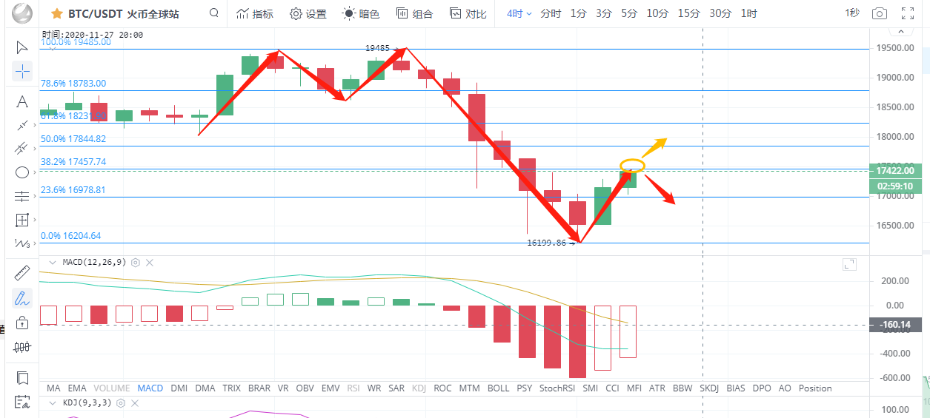Search for a trading pair symbol

214,13
